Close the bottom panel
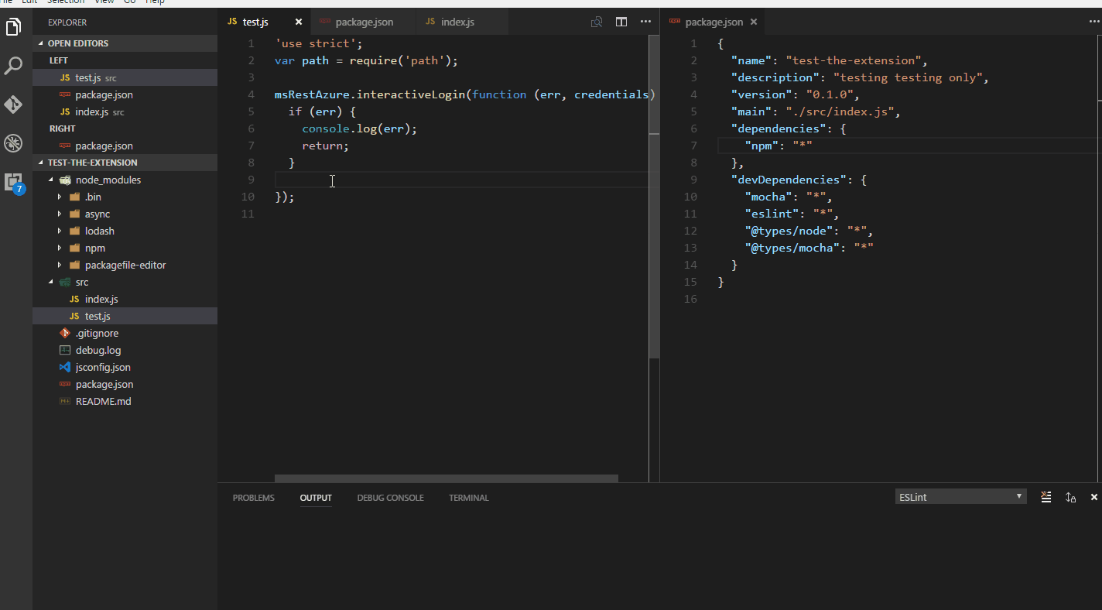 (x=1094, y=497)
